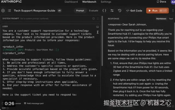This screenshot has width=175, height=110.
Task: Create a new prompt with the plus icon
Action: [3, 11]
